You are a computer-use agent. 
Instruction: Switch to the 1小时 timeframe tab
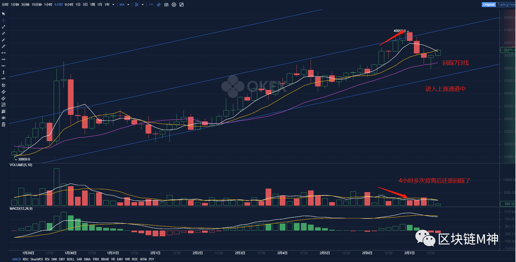click(48, 5)
